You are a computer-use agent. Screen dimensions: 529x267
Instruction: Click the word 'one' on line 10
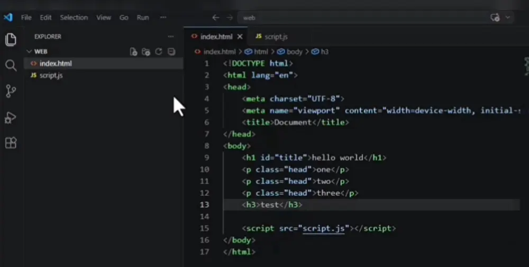(324, 169)
